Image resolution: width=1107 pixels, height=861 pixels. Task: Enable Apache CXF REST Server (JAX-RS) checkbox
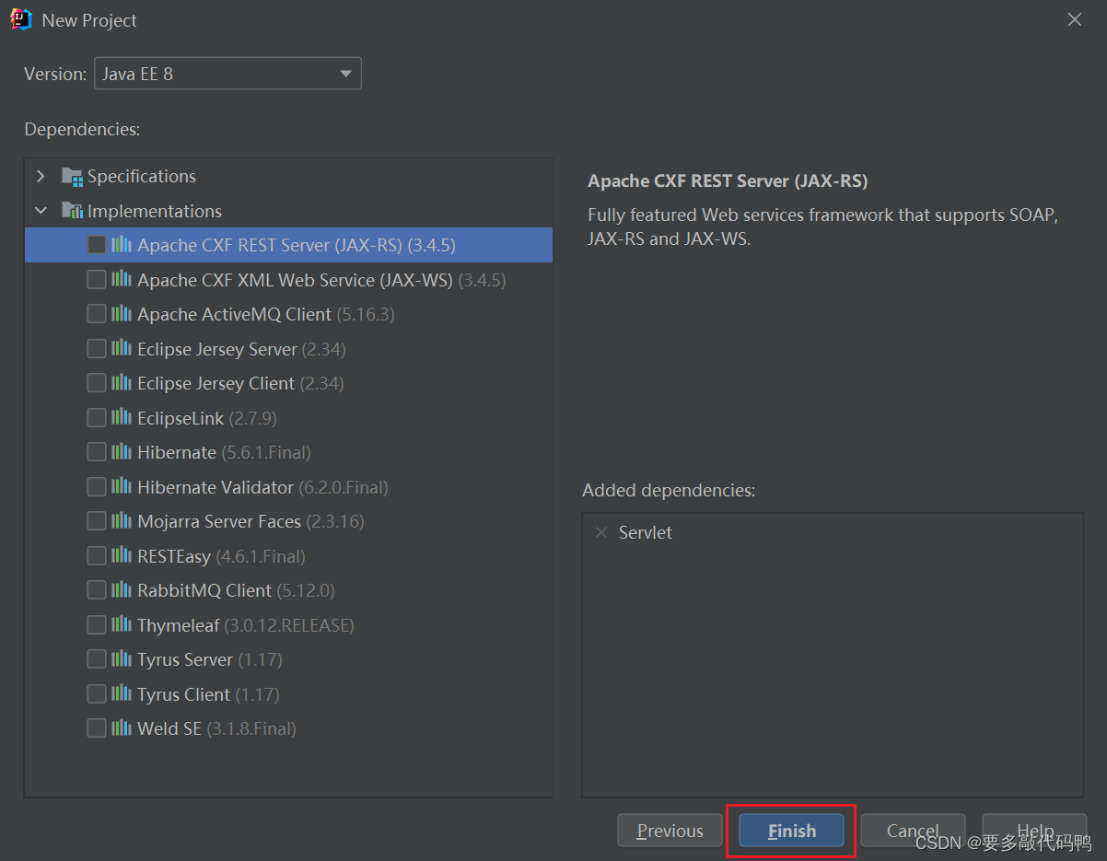[97, 245]
